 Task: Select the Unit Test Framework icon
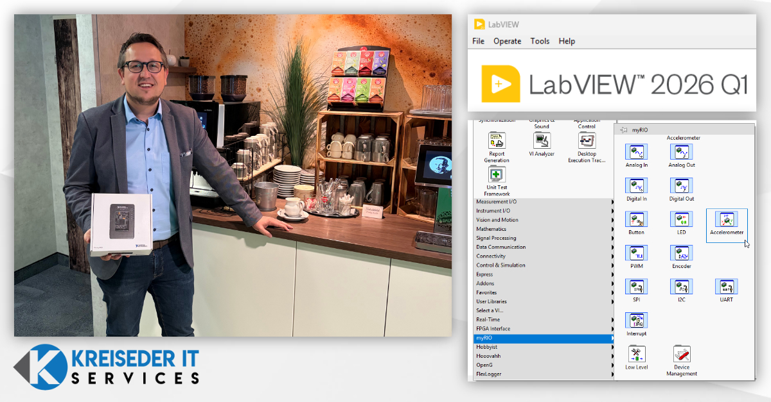[x=497, y=175]
